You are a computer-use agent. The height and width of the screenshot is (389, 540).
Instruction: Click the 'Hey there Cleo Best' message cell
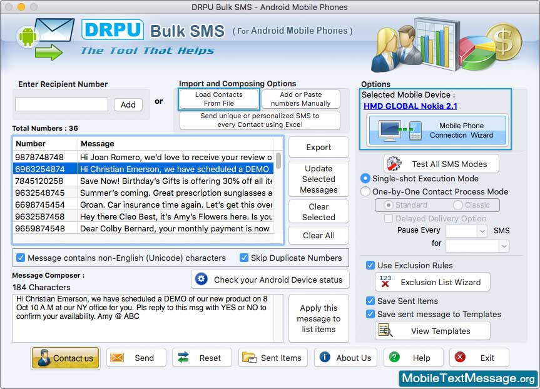pyautogui.click(x=176, y=216)
